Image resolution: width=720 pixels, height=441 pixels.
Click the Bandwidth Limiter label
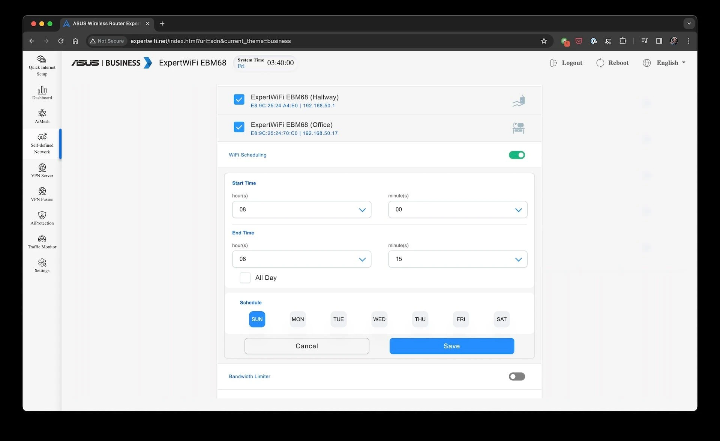249,376
